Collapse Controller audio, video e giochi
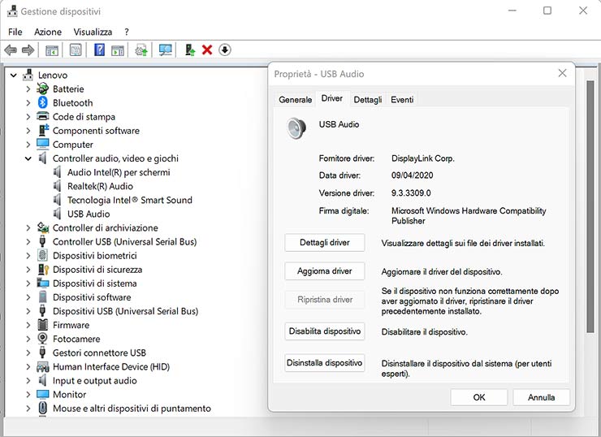Viewport: 601px width, 437px height. [x=28, y=158]
